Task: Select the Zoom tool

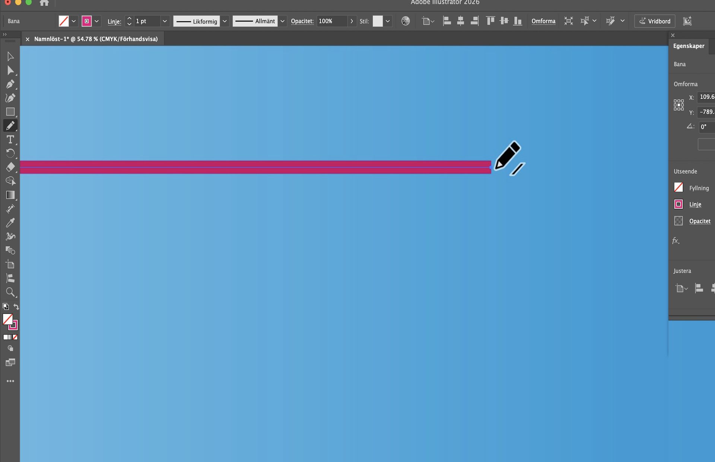Action: [x=10, y=292]
